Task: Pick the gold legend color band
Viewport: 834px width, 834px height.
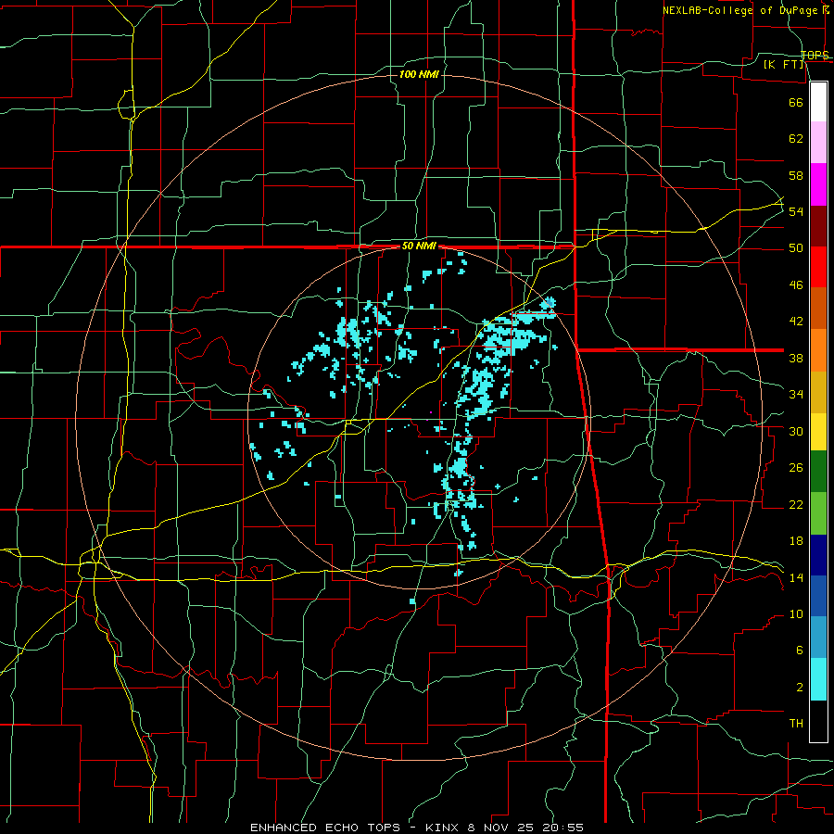Action: coord(818,392)
